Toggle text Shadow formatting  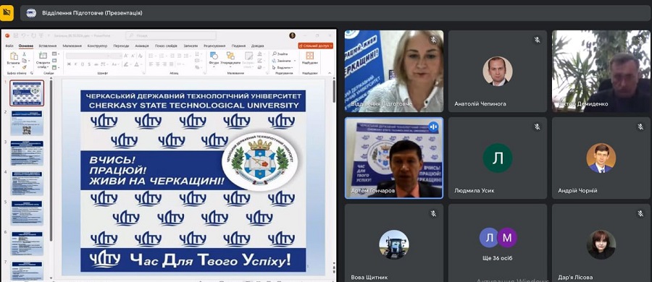(89, 64)
